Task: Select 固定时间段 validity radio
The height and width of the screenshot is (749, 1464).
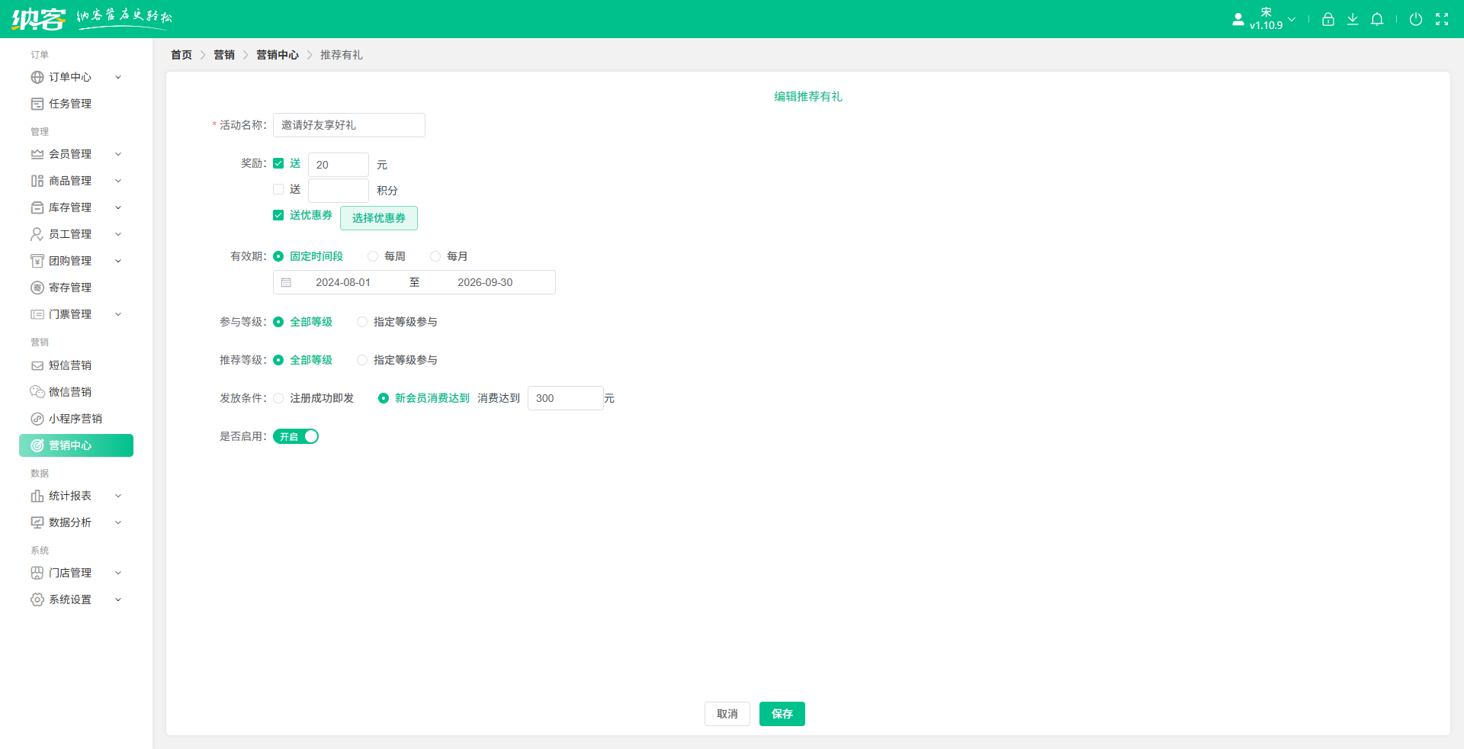Action: pyautogui.click(x=278, y=256)
